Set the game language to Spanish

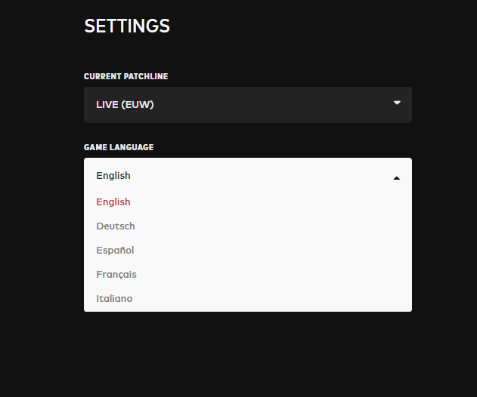click(x=115, y=251)
